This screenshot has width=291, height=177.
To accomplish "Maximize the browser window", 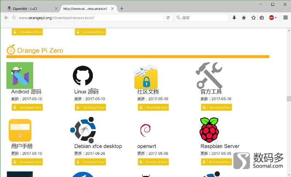I will [273, 4].
